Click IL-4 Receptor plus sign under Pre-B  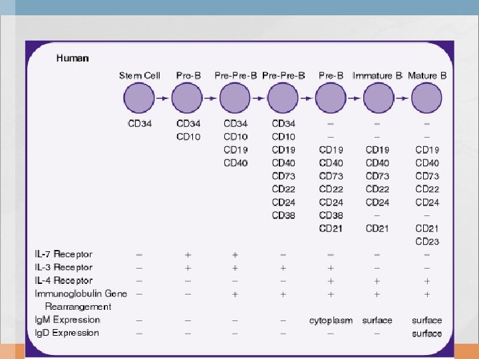[331, 281]
